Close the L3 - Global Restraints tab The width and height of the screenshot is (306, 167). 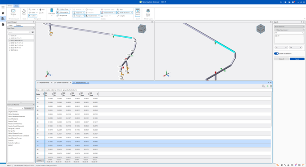(71, 83)
